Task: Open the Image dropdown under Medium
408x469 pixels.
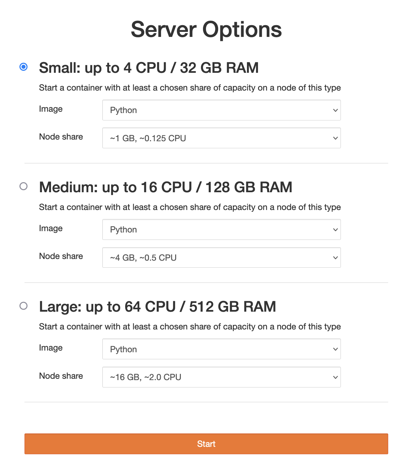Action: tap(221, 229)
